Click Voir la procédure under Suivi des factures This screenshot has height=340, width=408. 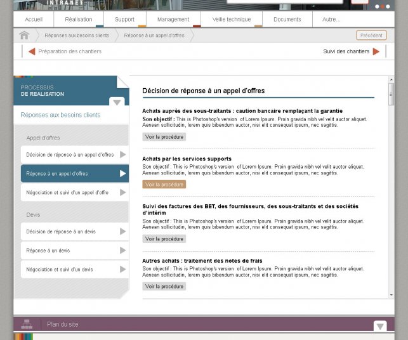click(x=164, y=239)
